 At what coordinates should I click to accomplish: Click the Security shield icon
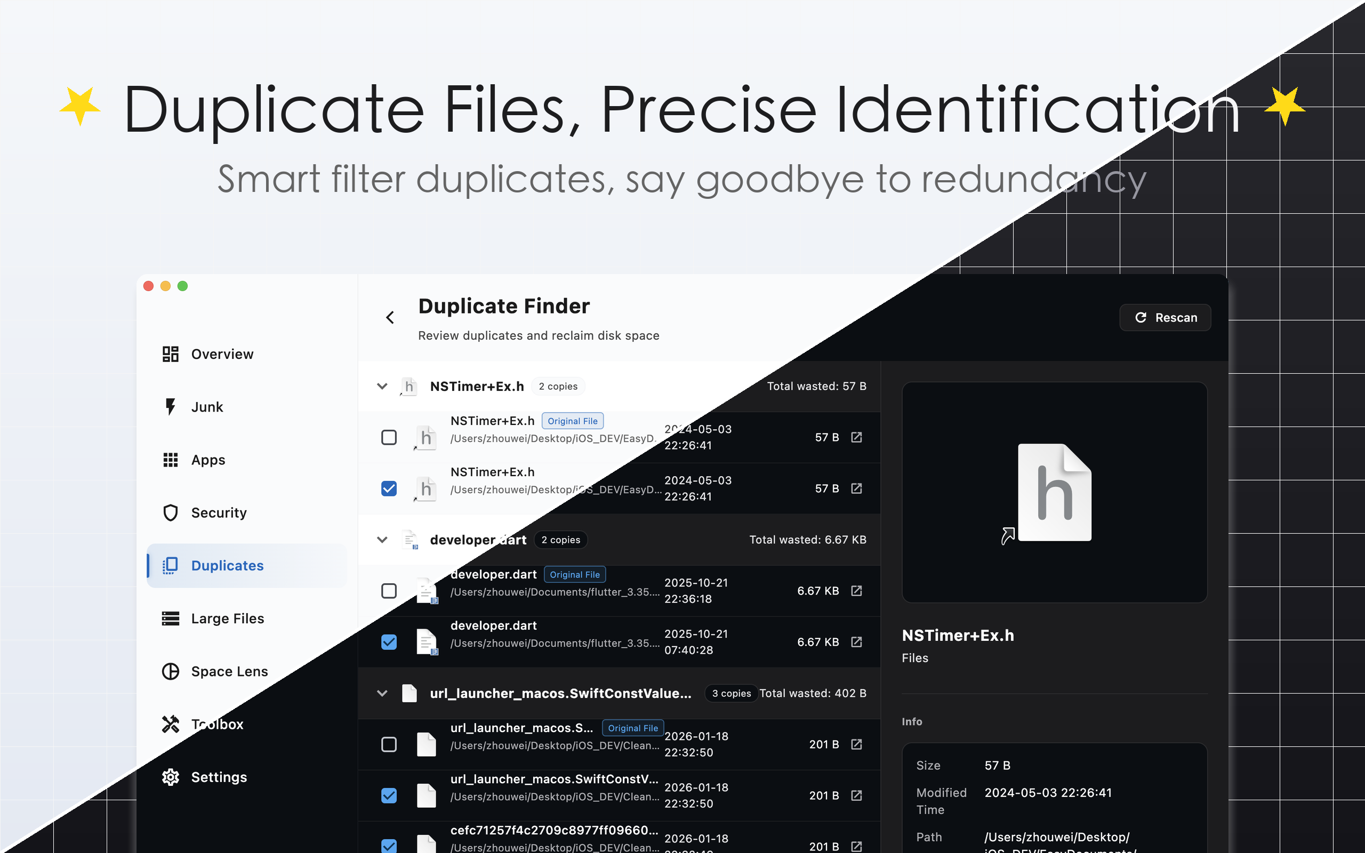tap(170, 512)
